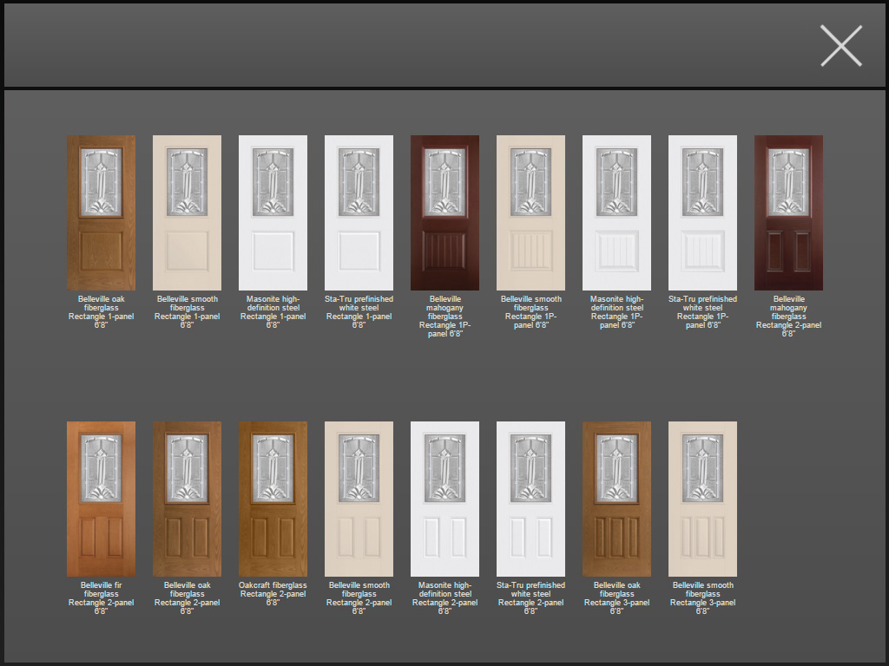This screenshot has width=889, height=666.
Task: Click the label "Belleville smooth fiberglass Rectangle 2-panel 6'8""
Action: click(x=359, y=598)
